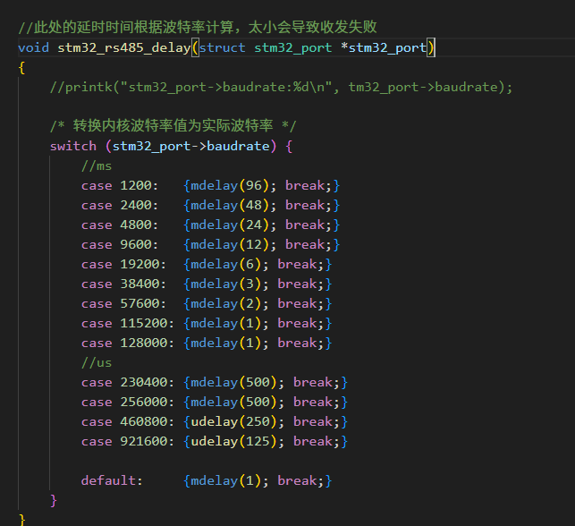The image size is (575, 526).
Task: Click mdelay(3) call
Action: tap(226, 284)
